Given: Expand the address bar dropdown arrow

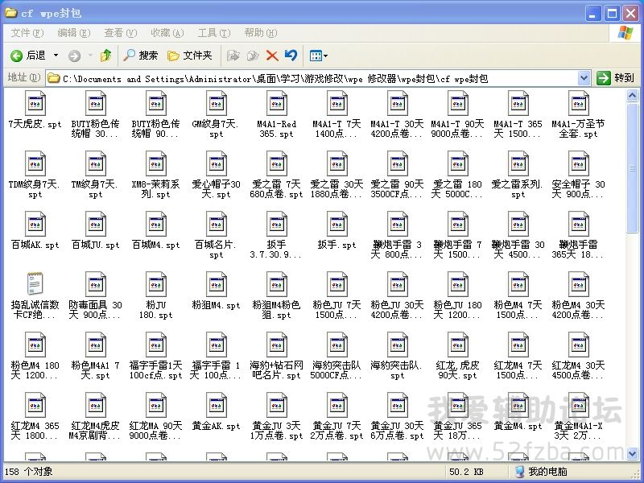Looking at the screenshot, I should 584,77.
